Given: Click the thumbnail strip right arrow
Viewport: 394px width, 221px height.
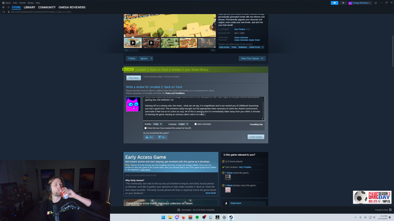Looking at the screenshot, I should pos(213,50).
